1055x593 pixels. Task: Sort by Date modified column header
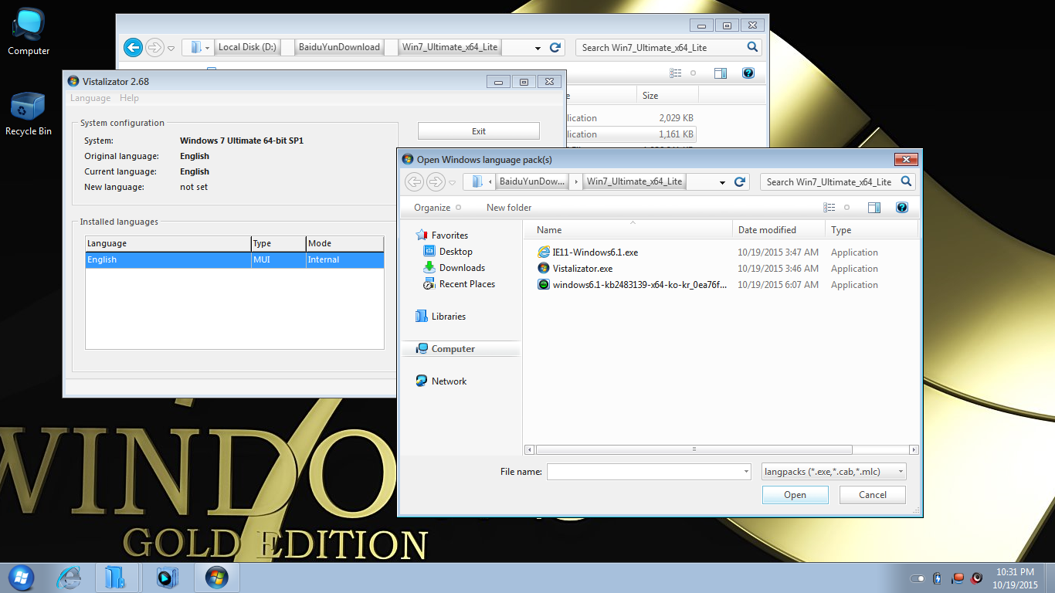click(779, 230)
